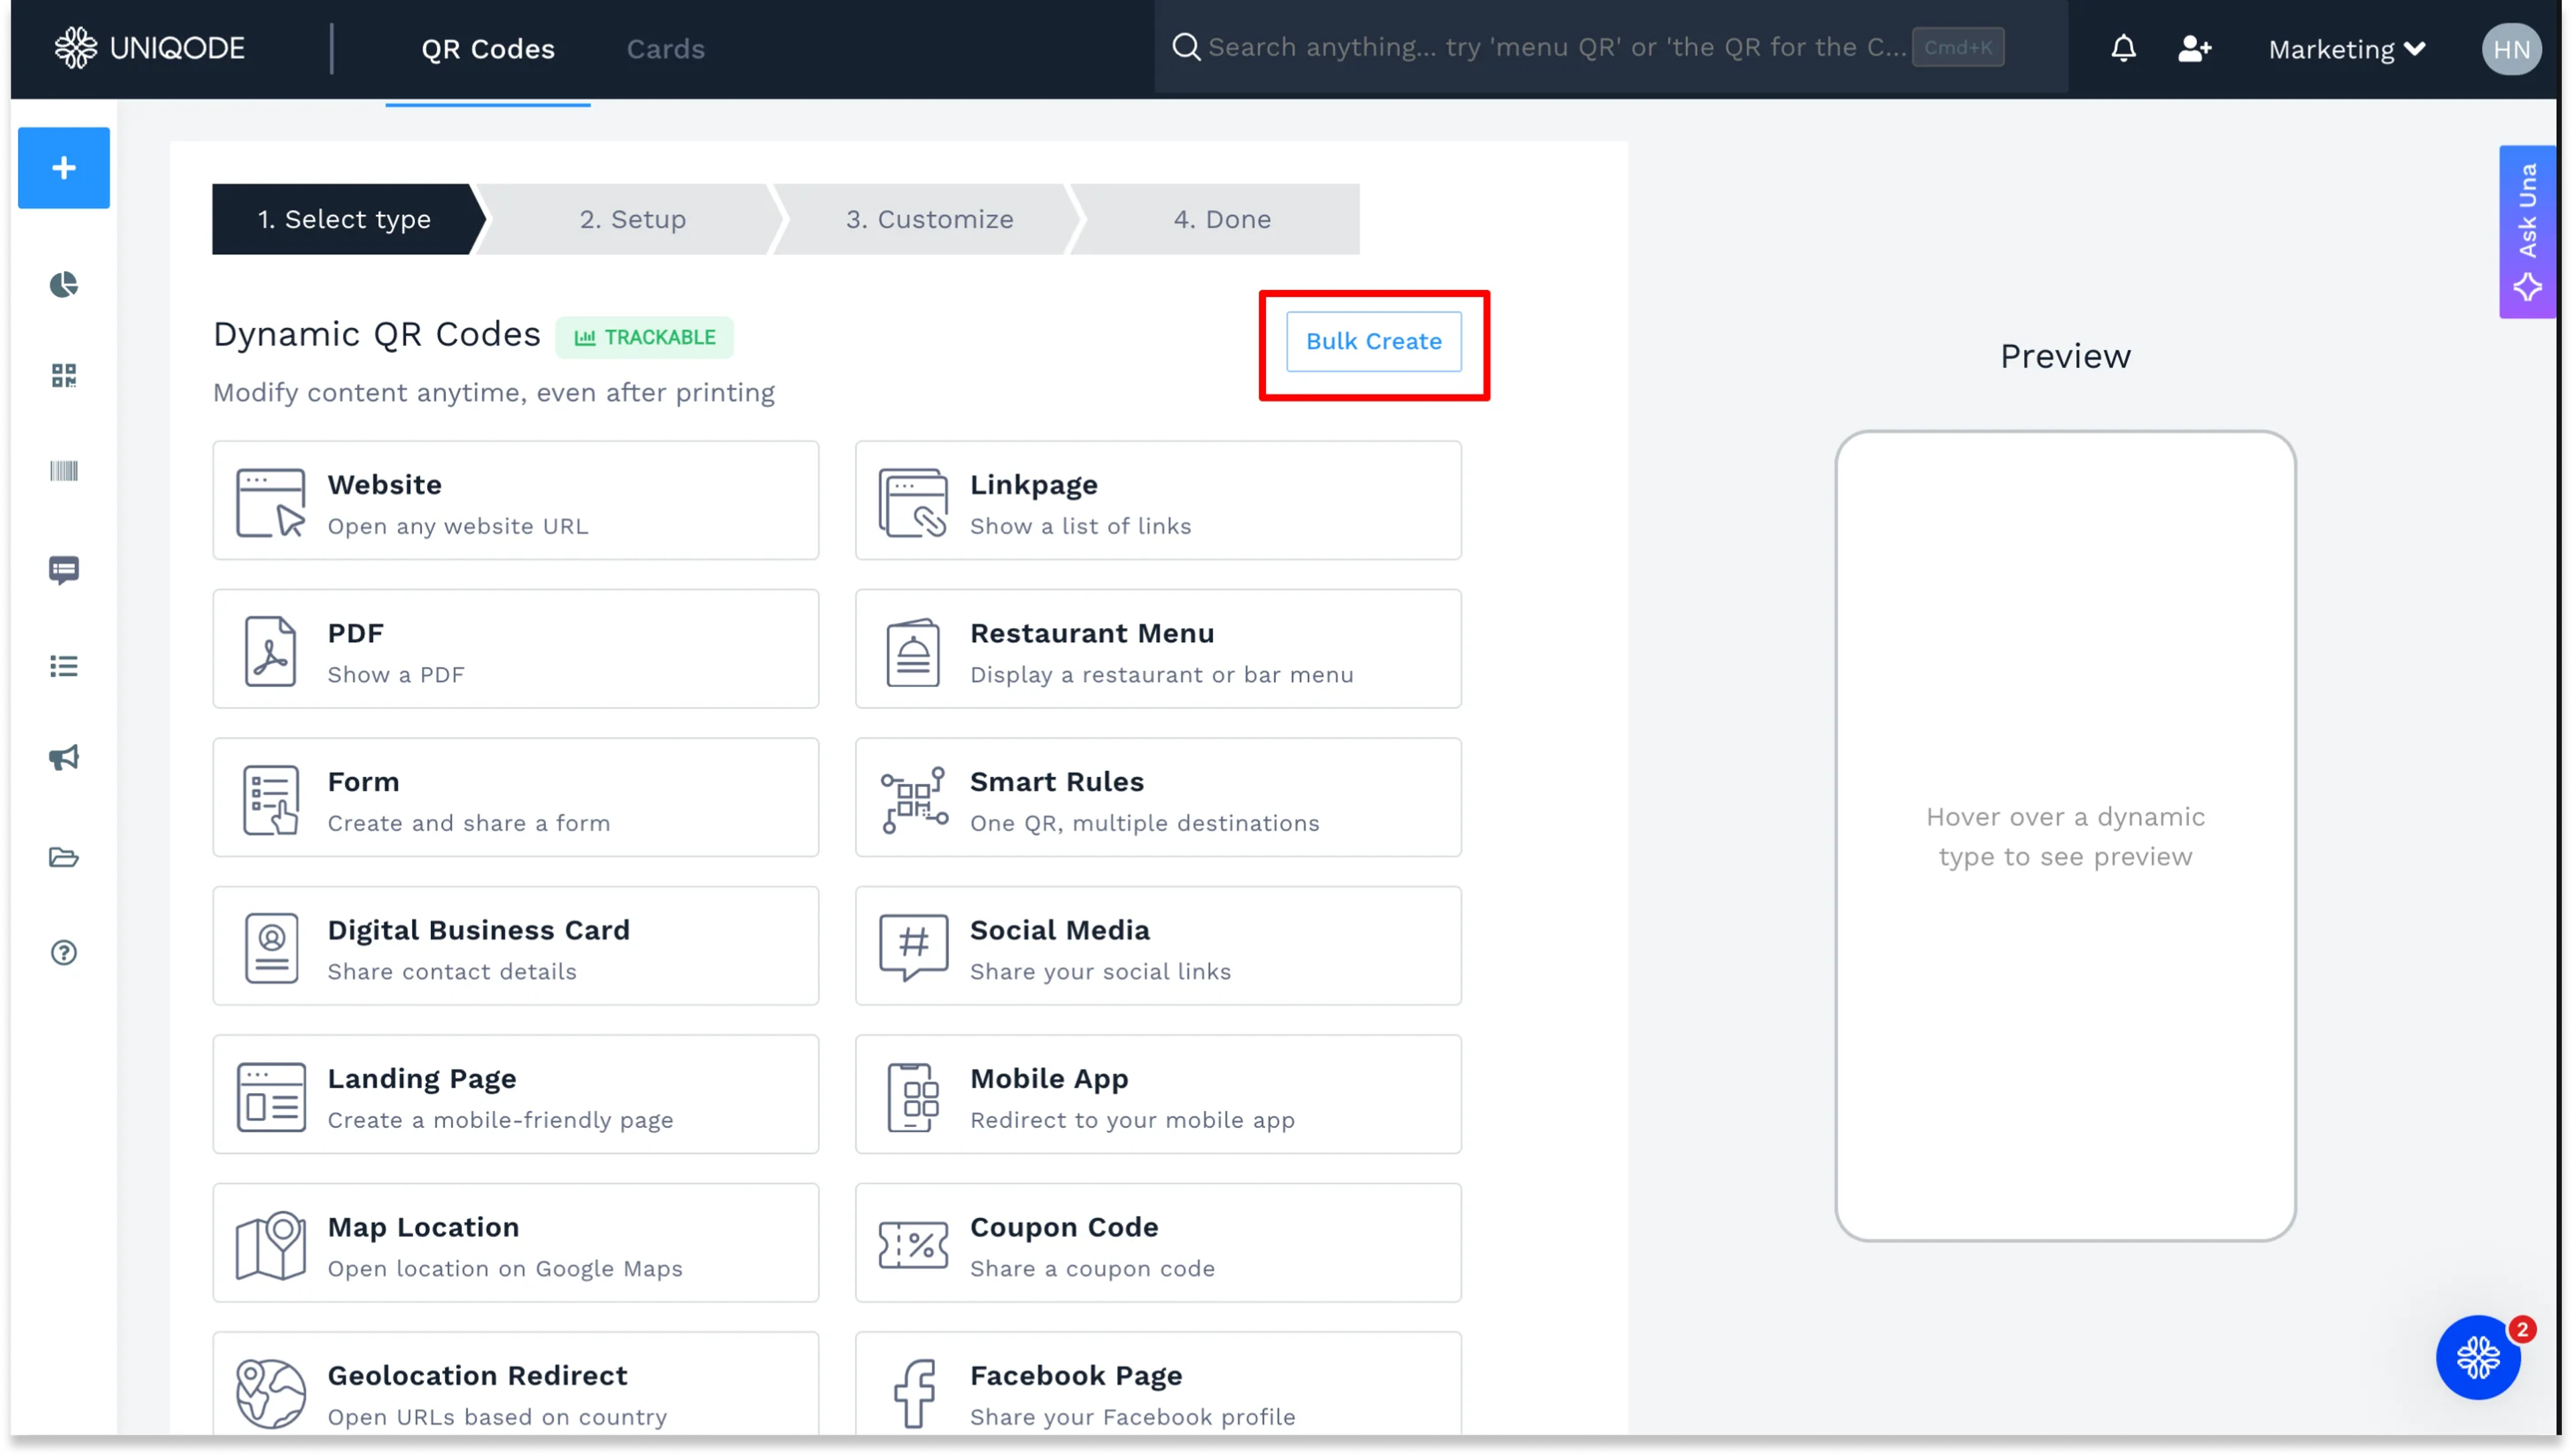Select 'Display a restaurant or bar menu' text
This screenshot has height=1456, width=2572.
pyautogui.click(x=1161, y=675)
